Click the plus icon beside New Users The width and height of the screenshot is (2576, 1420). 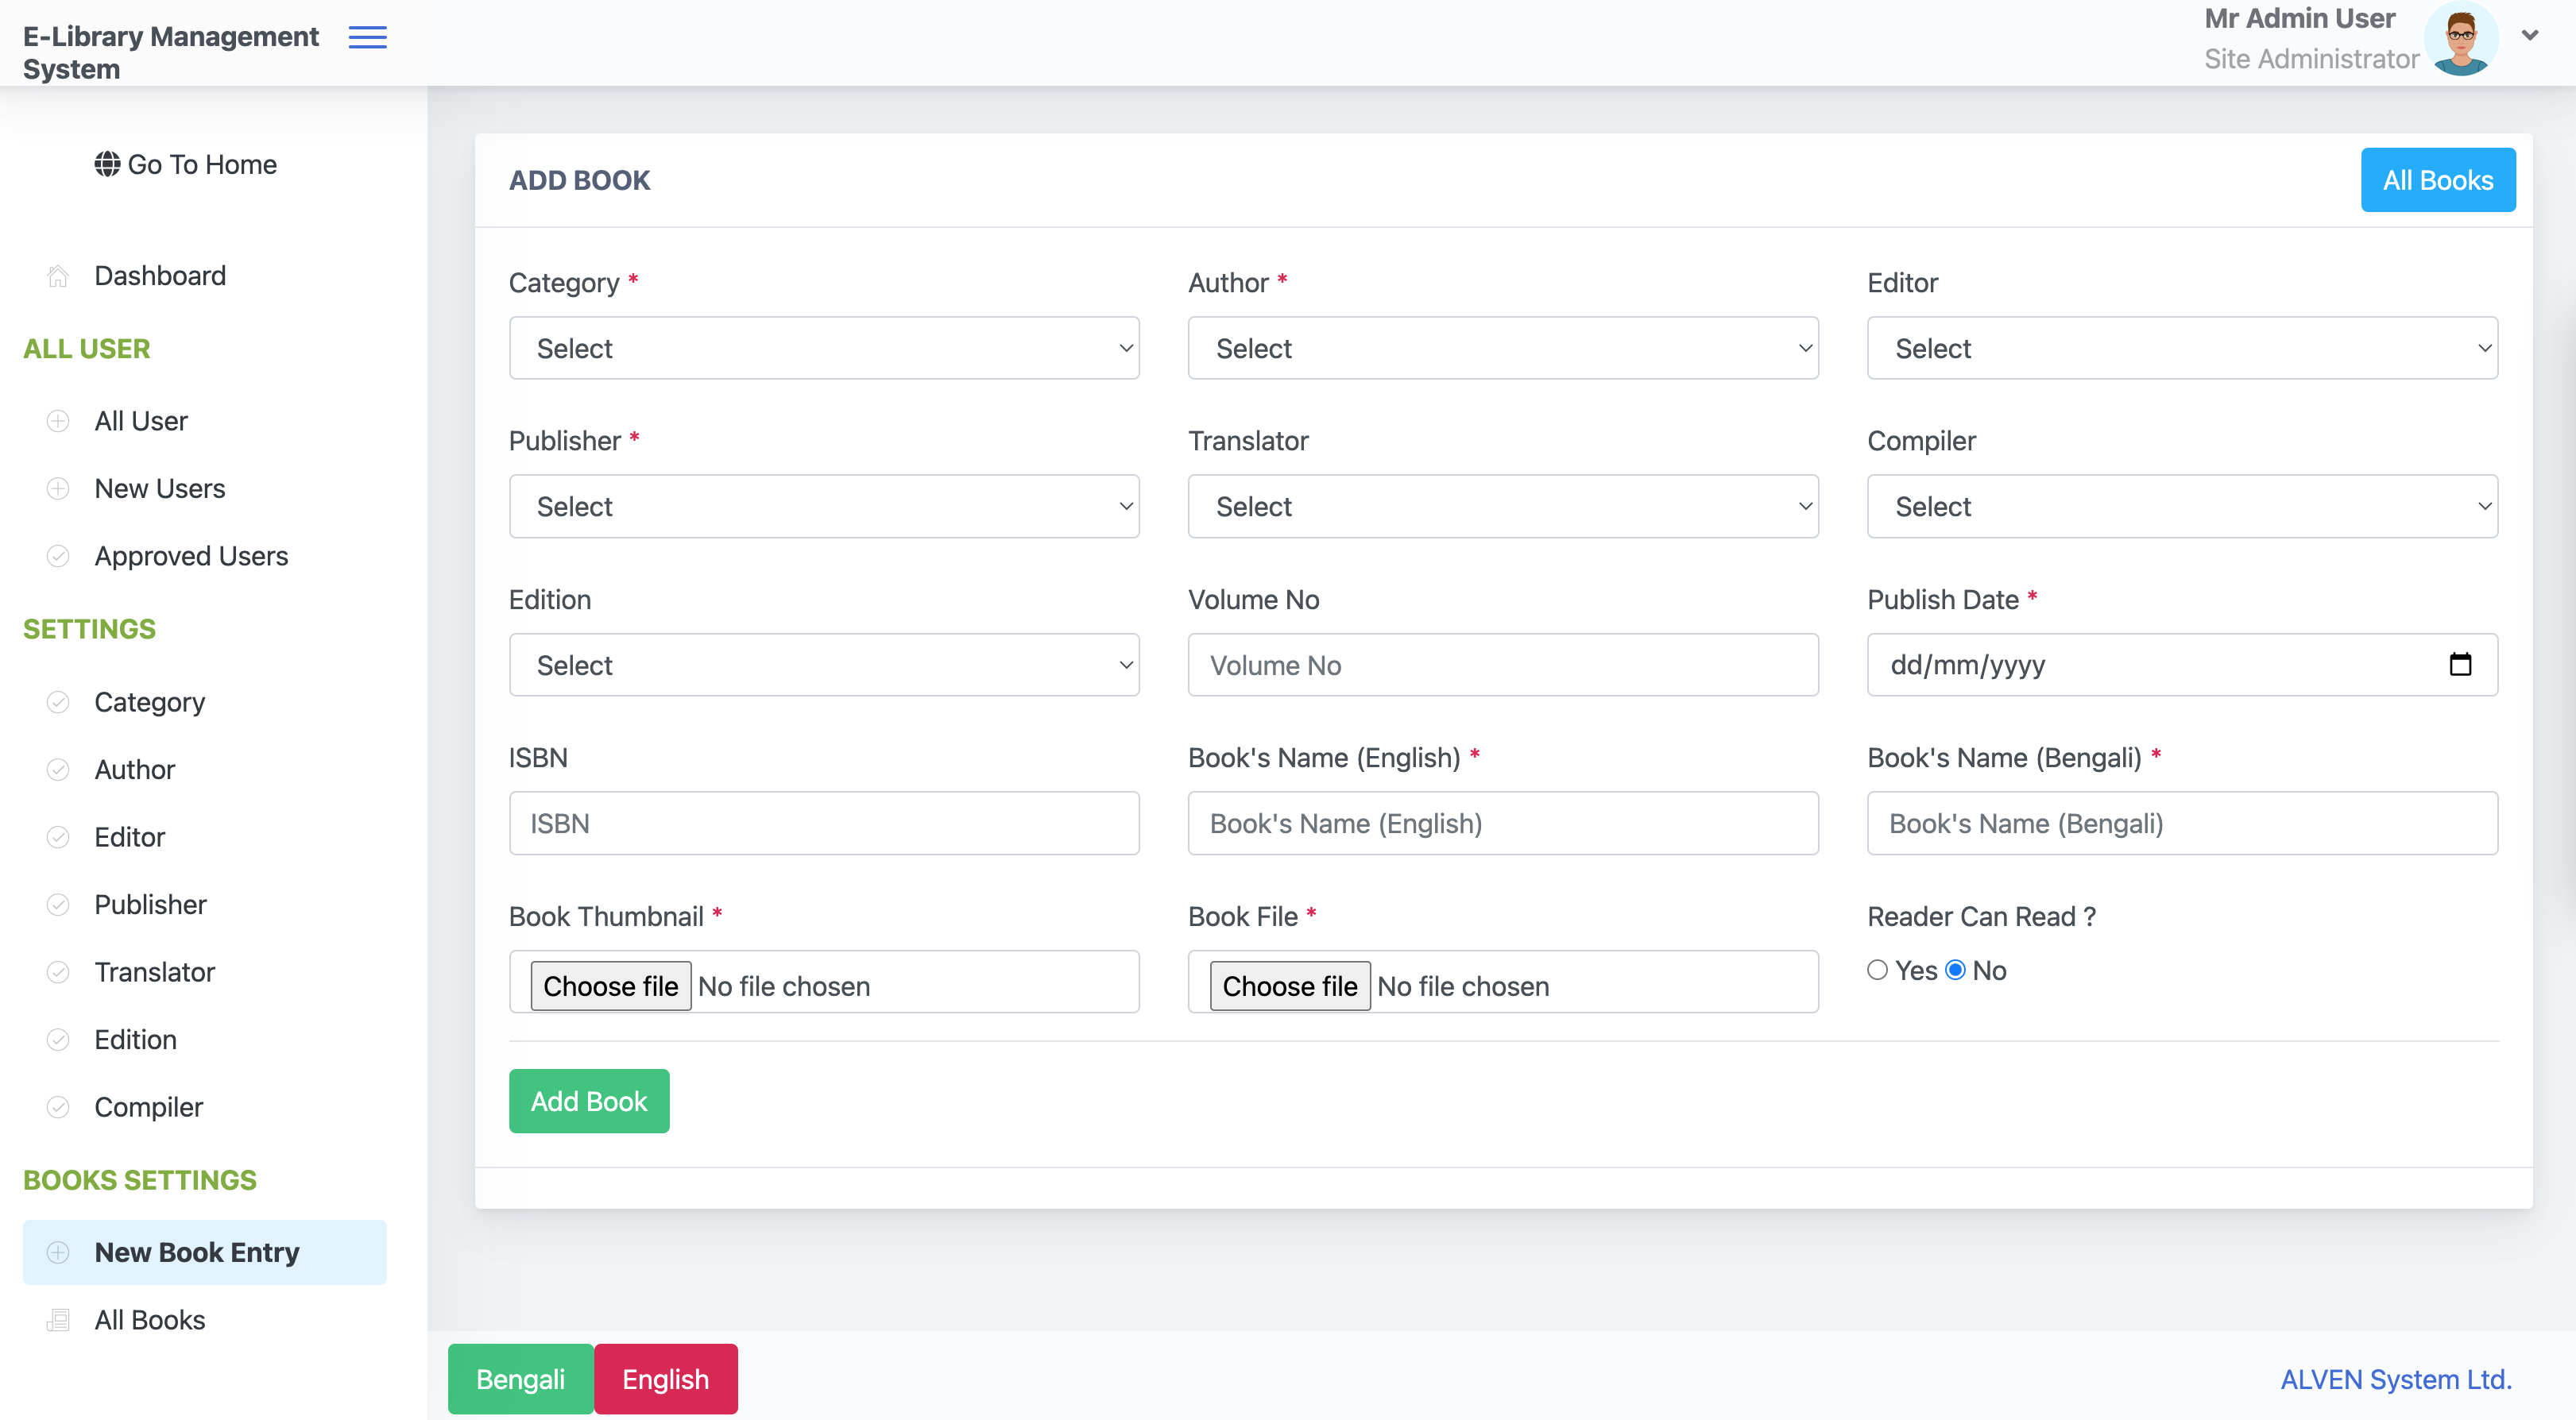click(58, 488)
